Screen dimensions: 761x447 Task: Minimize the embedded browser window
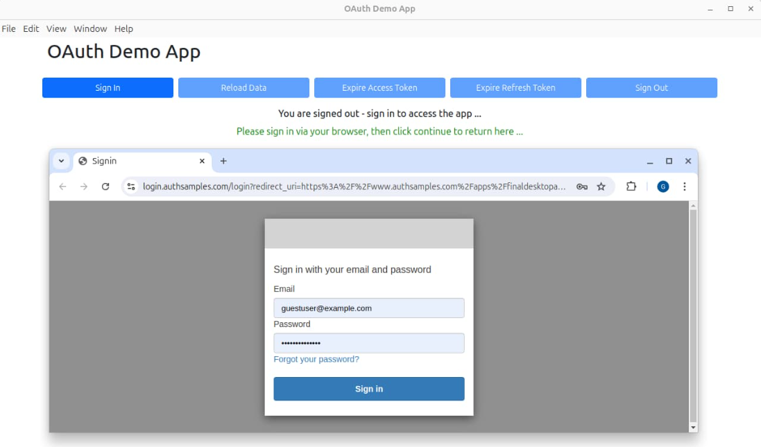[650, 161]
